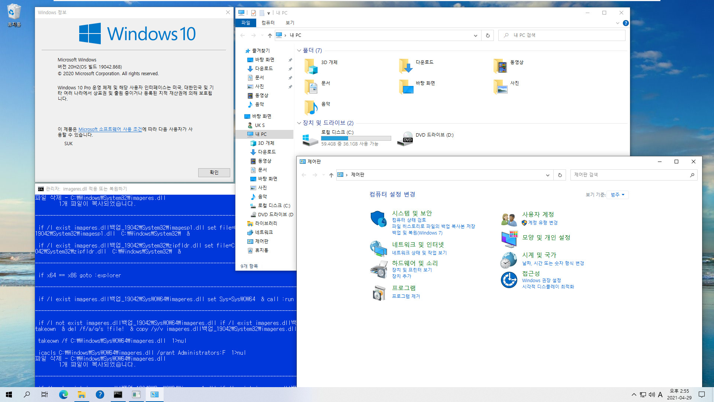The width and height of the screenshot is (714, 402).
Task: Open the 프로그램 제거 link
Action: coord(406,296)
